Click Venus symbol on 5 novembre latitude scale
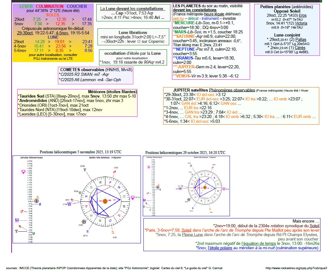This screenshot has height=271, width=334. pyautogui.click(x=23, y=172)
